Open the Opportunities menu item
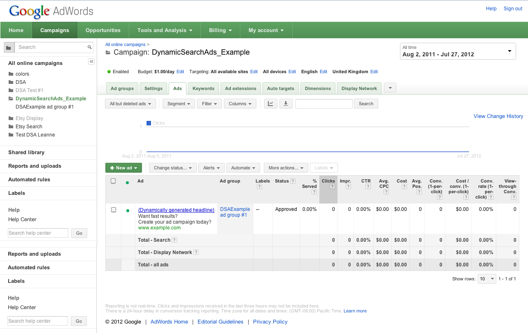The width and height of the screenshot is (528, 333). tap(103, 30)
